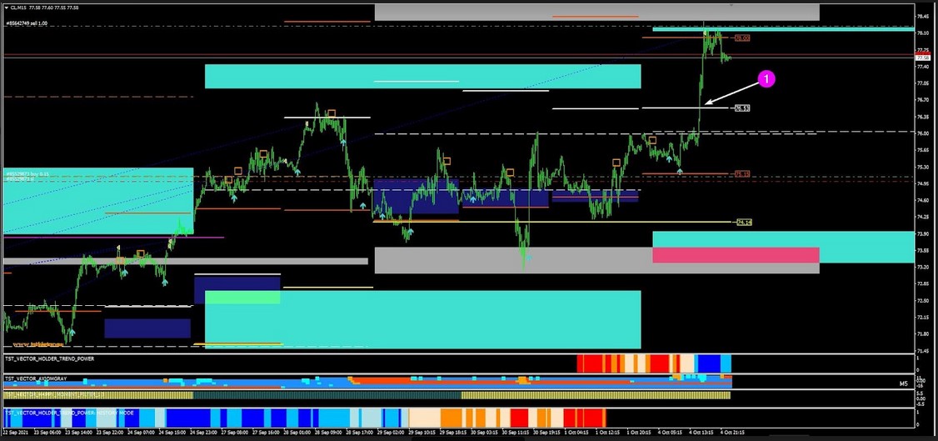Select the sell 1.00 order line label
This screenshot has height=441, width=938.
26,24
